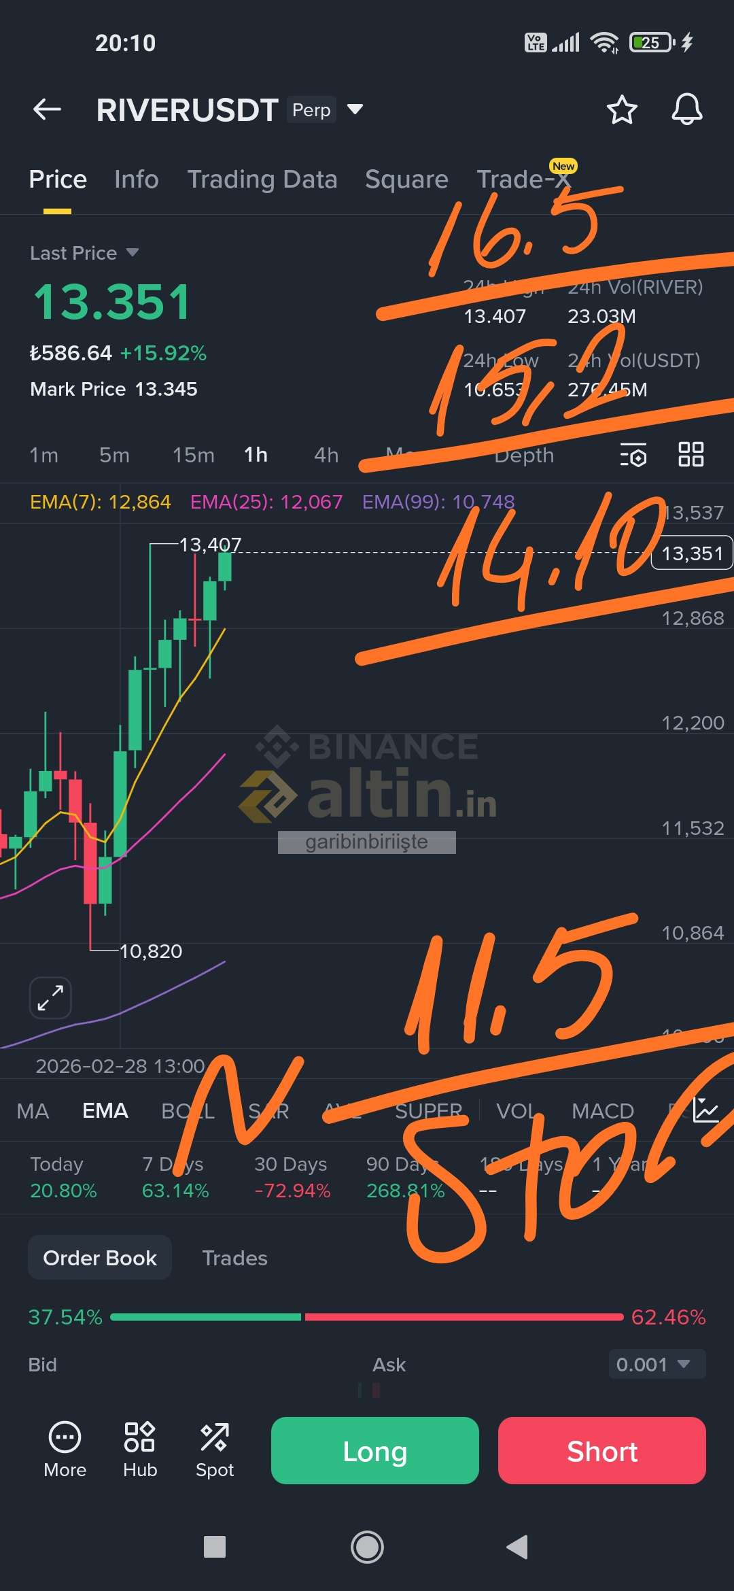Expand chart to fullscreen with arrows icon
734x1591 pixels.
(x=50, y=997)
